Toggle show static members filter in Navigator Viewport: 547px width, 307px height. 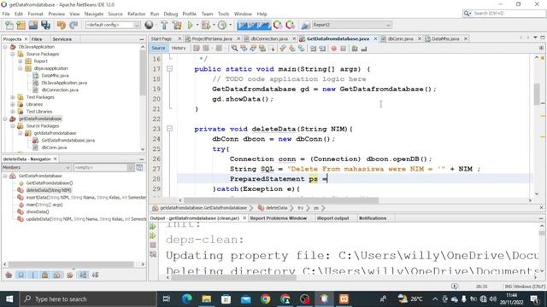[x=33, y=275]
